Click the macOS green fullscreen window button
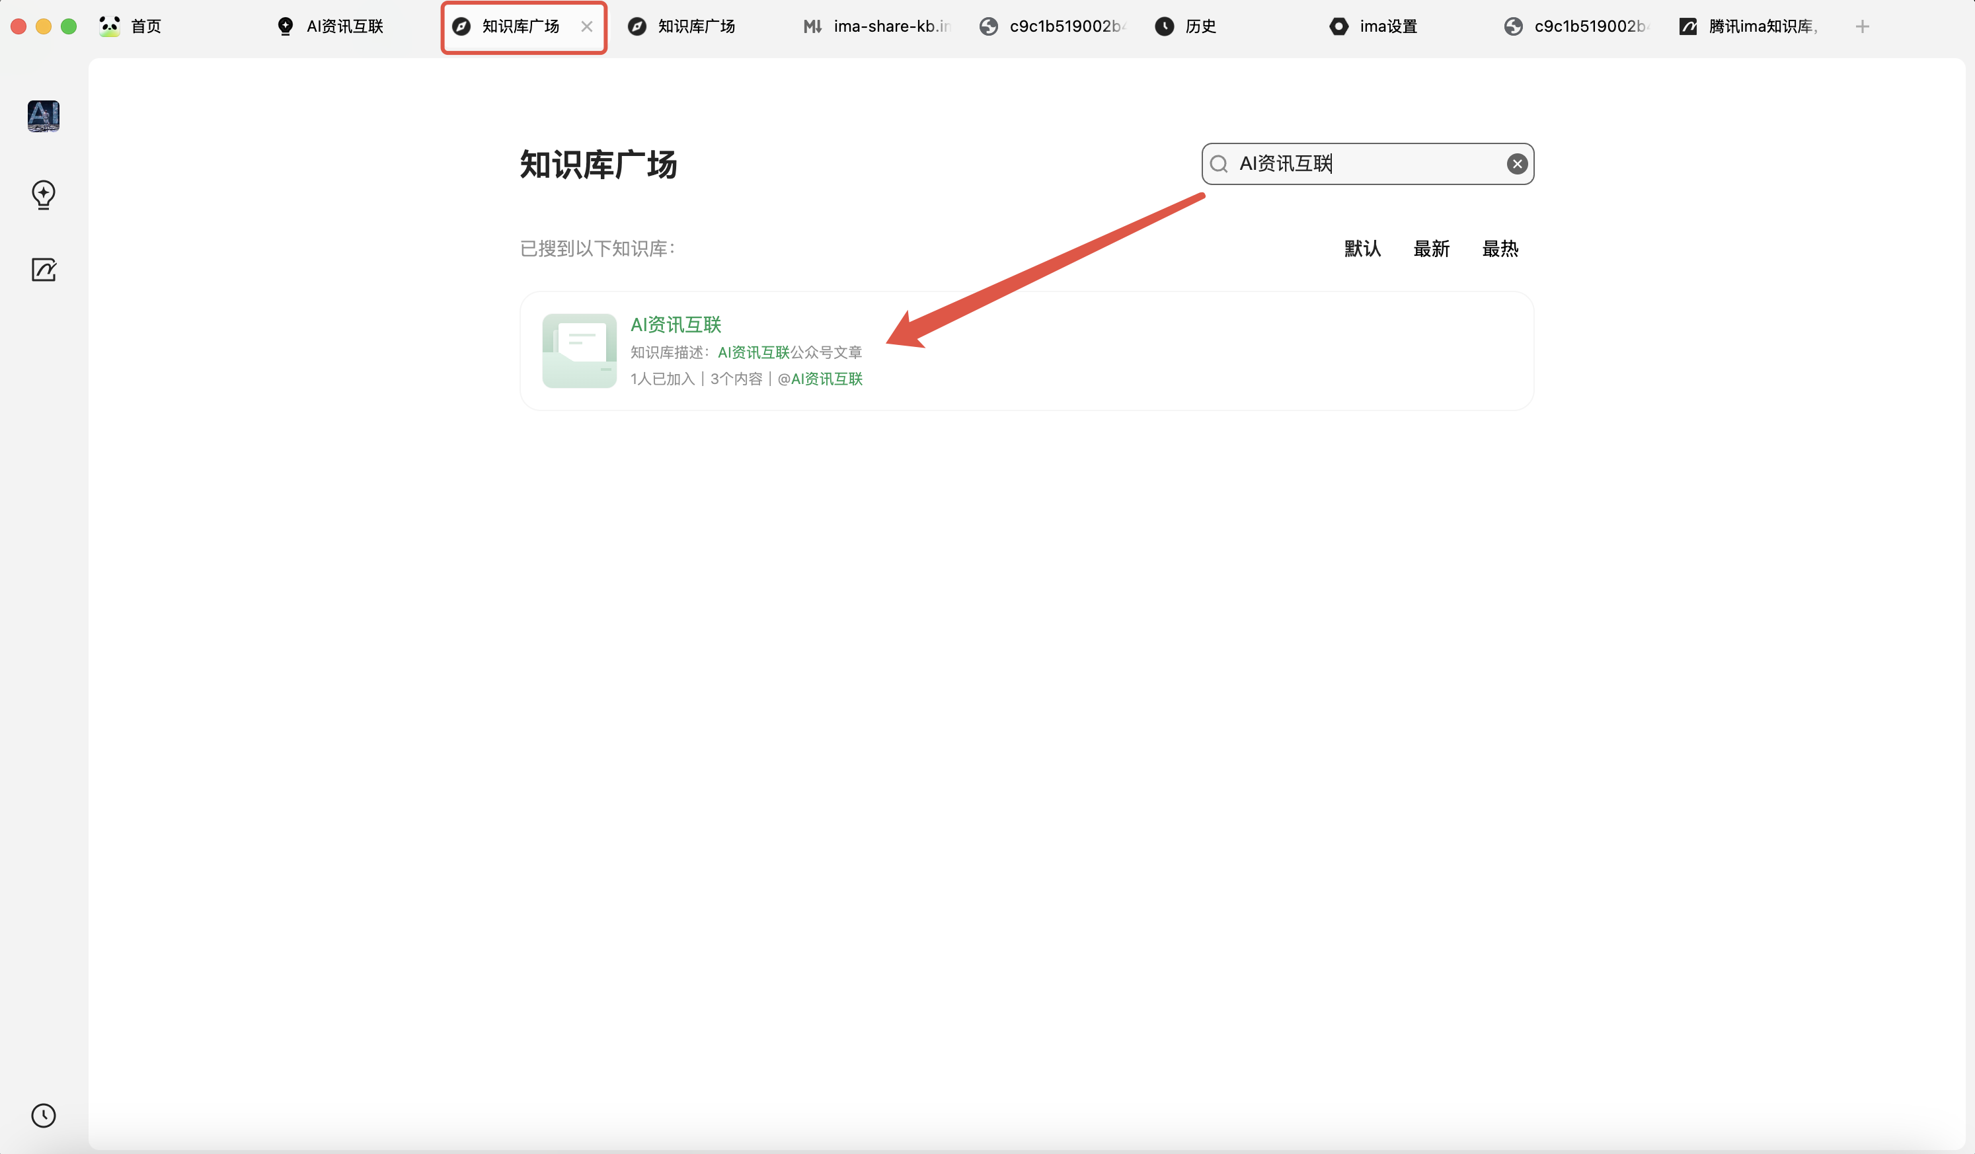This screenshot has width=1975, height=1154. [x=69, y=26]
